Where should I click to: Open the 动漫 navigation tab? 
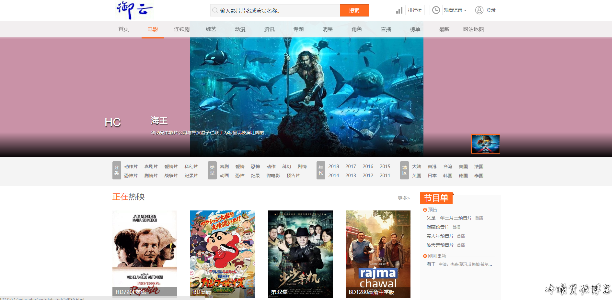[240, 29]
